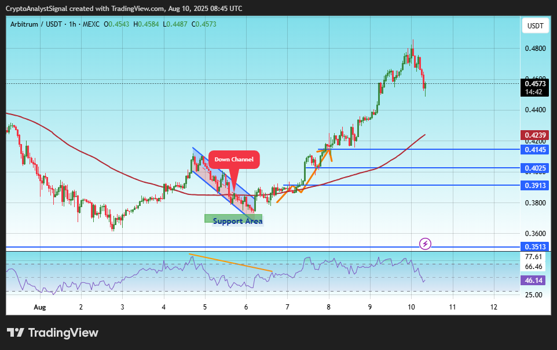This screenshot has height=350, width=557.
Task: Click the 0.3913 horizontal line price label
Action: point(535,185)
